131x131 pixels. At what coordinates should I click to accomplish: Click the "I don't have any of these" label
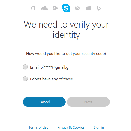click(x=51, y=79)
